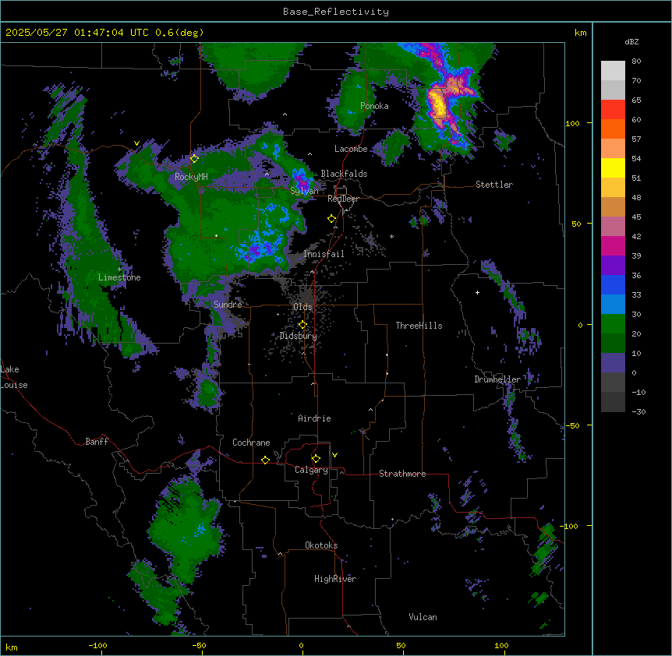Click the Base_Reflectivity title
The width and height of the screenshot is (672, 656).
(336, 12)
